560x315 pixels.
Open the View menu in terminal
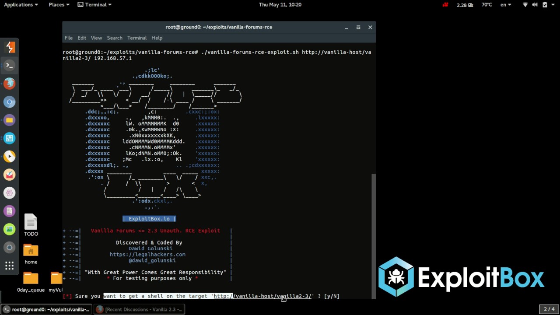coord(96,38)
